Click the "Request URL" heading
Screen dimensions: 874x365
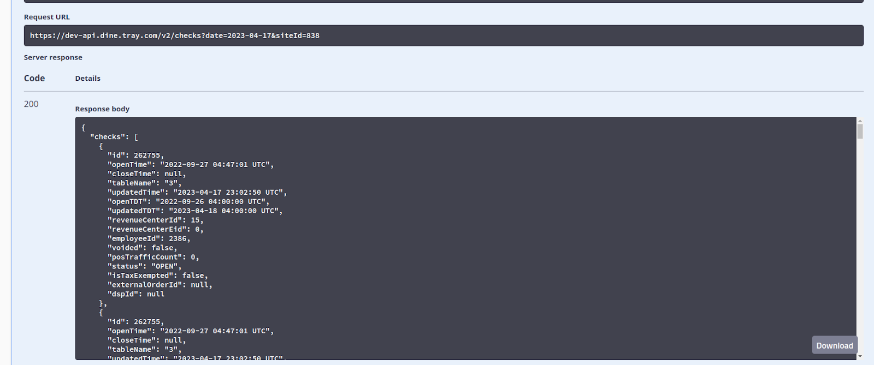click(47, 17)
